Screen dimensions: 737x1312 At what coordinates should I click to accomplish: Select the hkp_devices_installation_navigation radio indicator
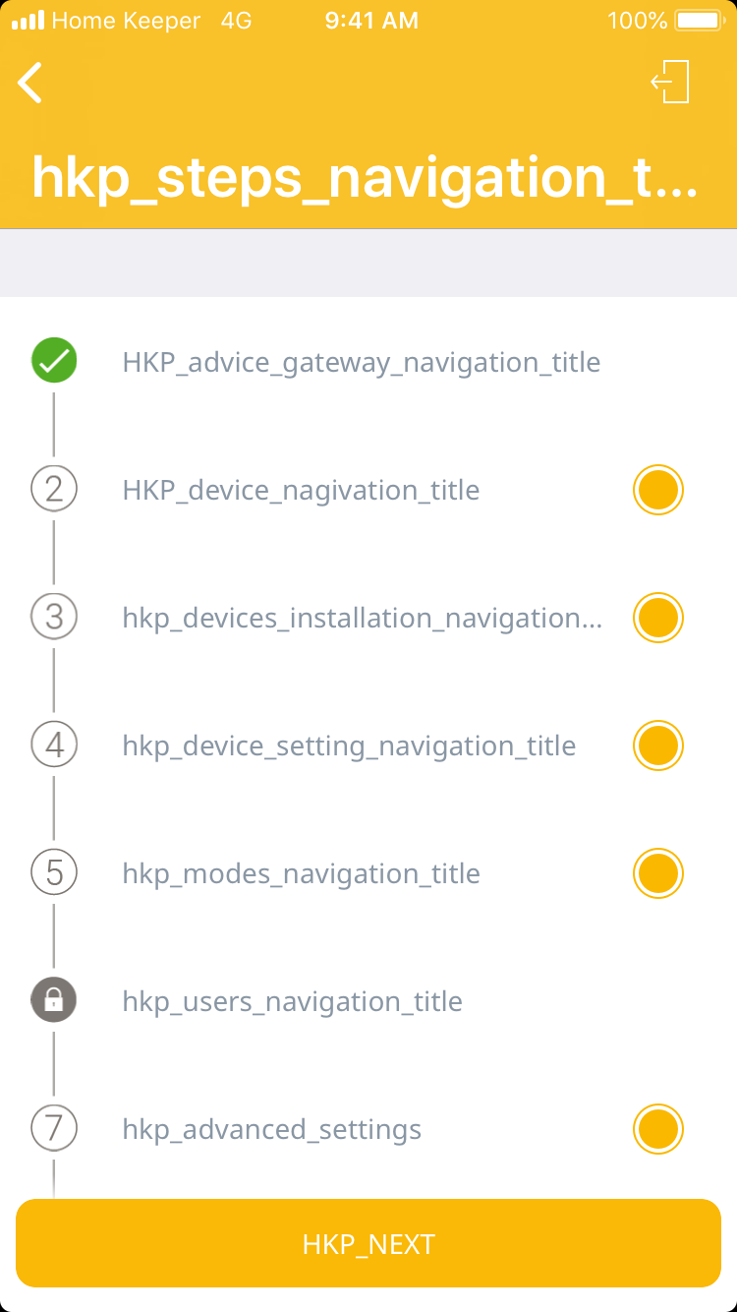coord(657,618)
